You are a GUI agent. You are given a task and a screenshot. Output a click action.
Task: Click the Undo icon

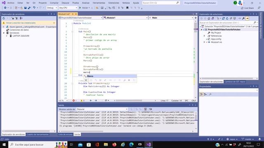[x=34, y=8]
